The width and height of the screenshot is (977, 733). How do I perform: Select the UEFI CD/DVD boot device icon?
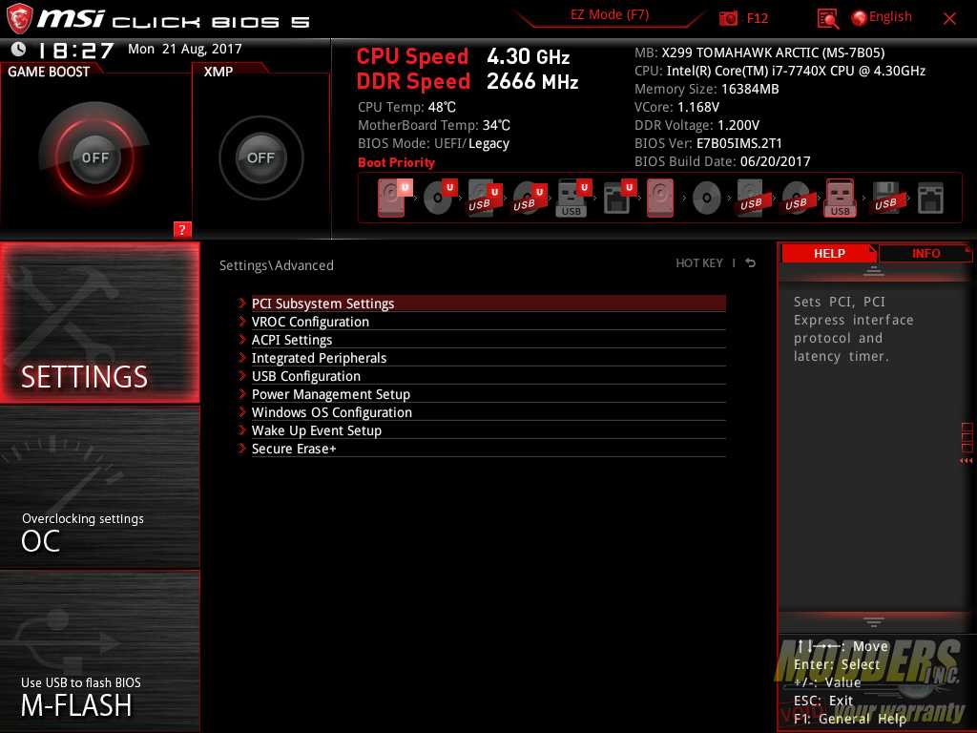(440, 198)
